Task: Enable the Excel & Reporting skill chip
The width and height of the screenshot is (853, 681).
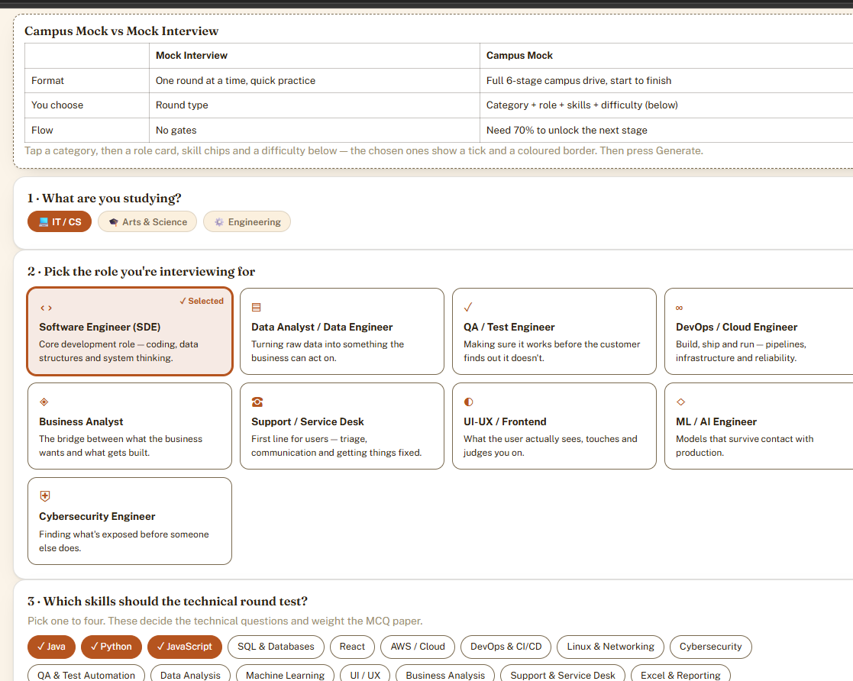Action: (680, 674)
